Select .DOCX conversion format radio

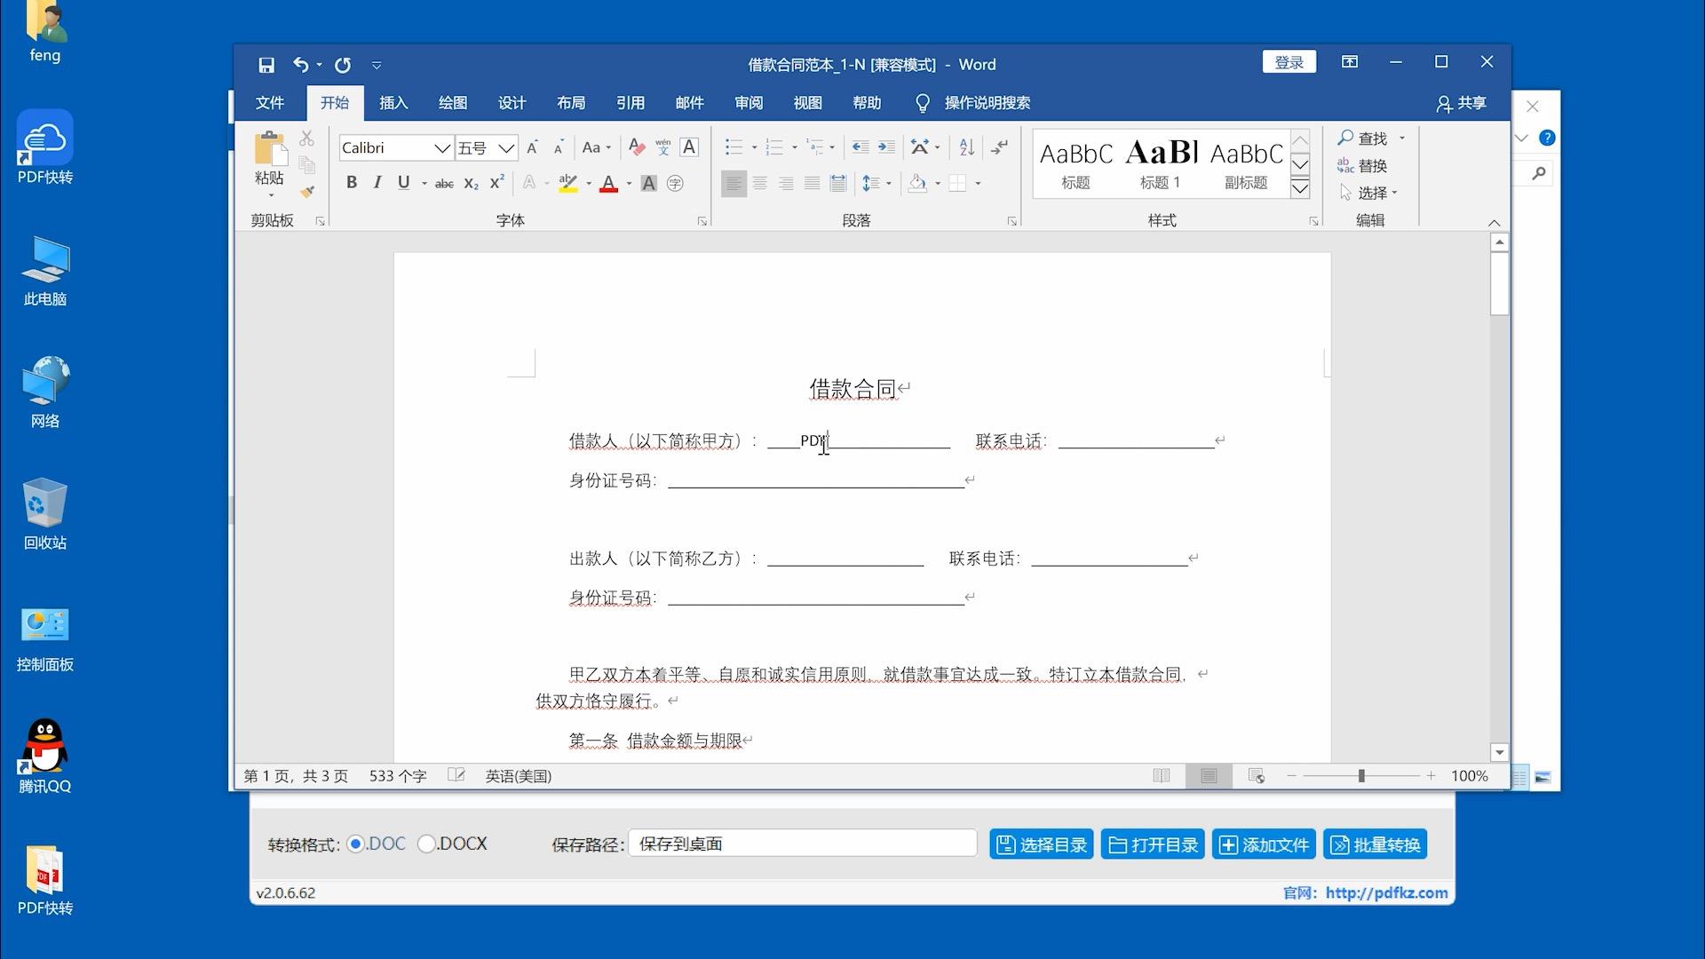point(426,844)
